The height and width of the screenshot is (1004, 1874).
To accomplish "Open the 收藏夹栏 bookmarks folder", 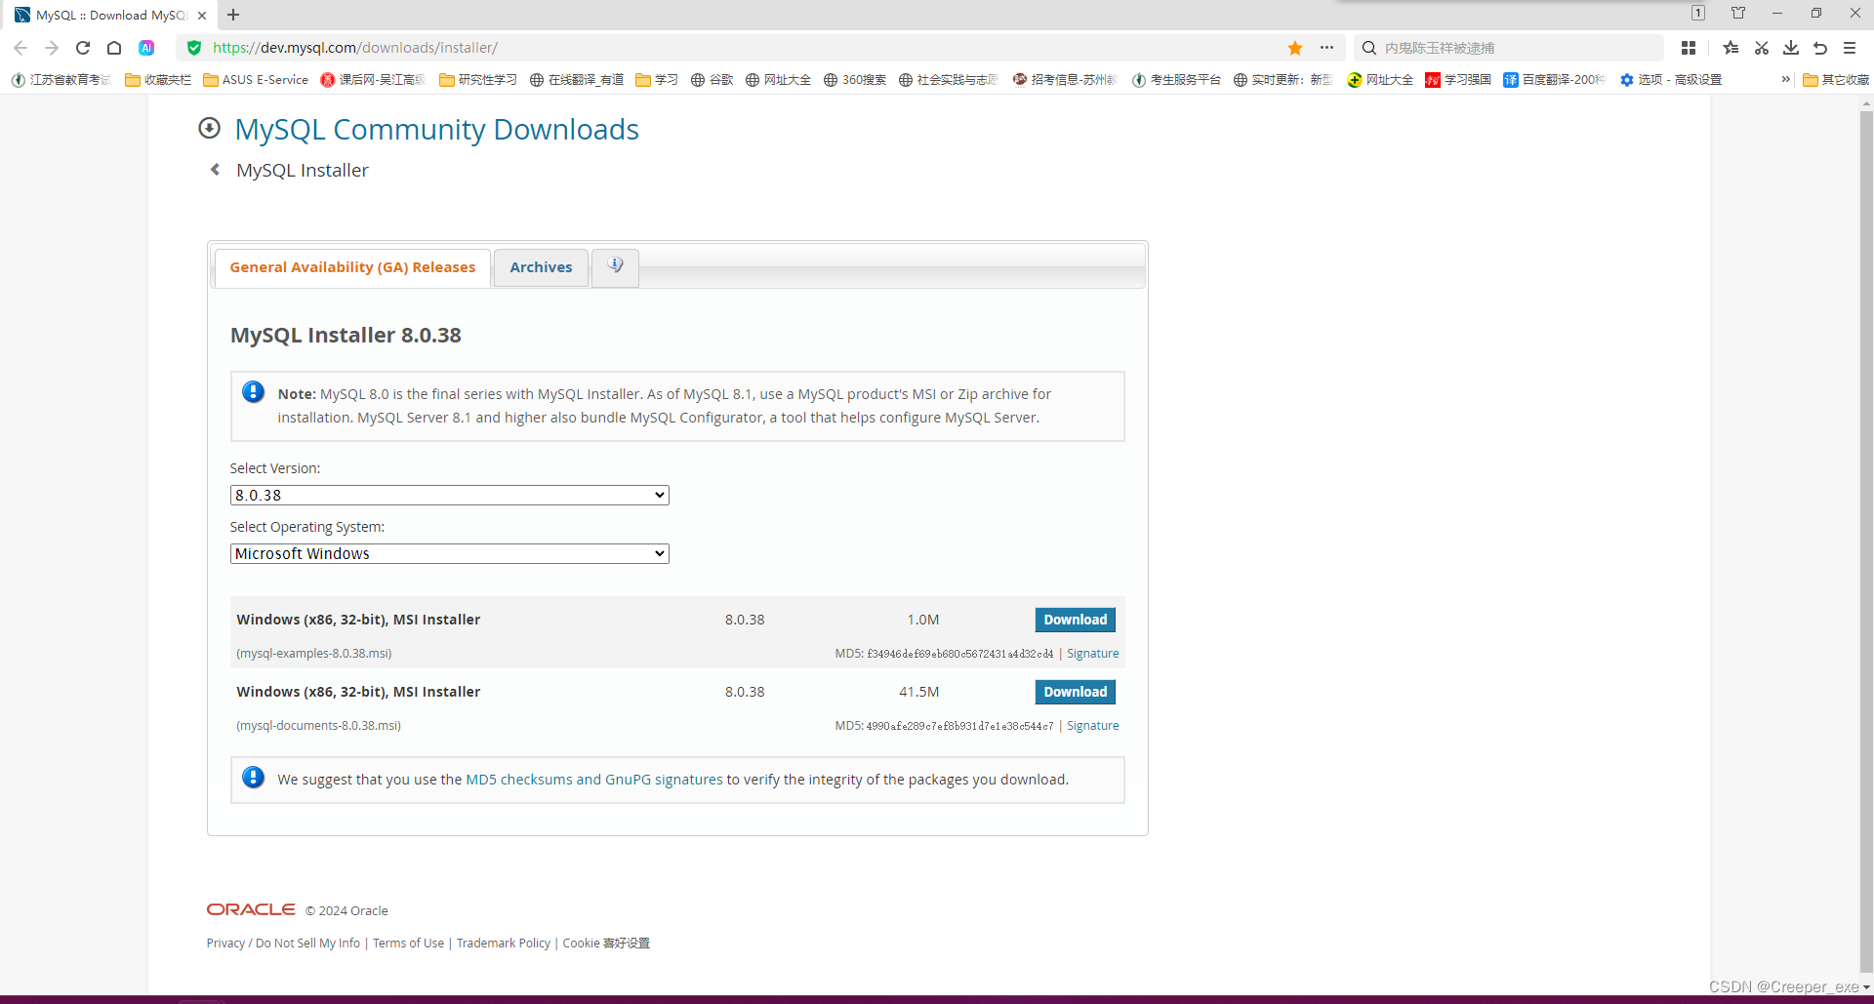I will 158,80.
